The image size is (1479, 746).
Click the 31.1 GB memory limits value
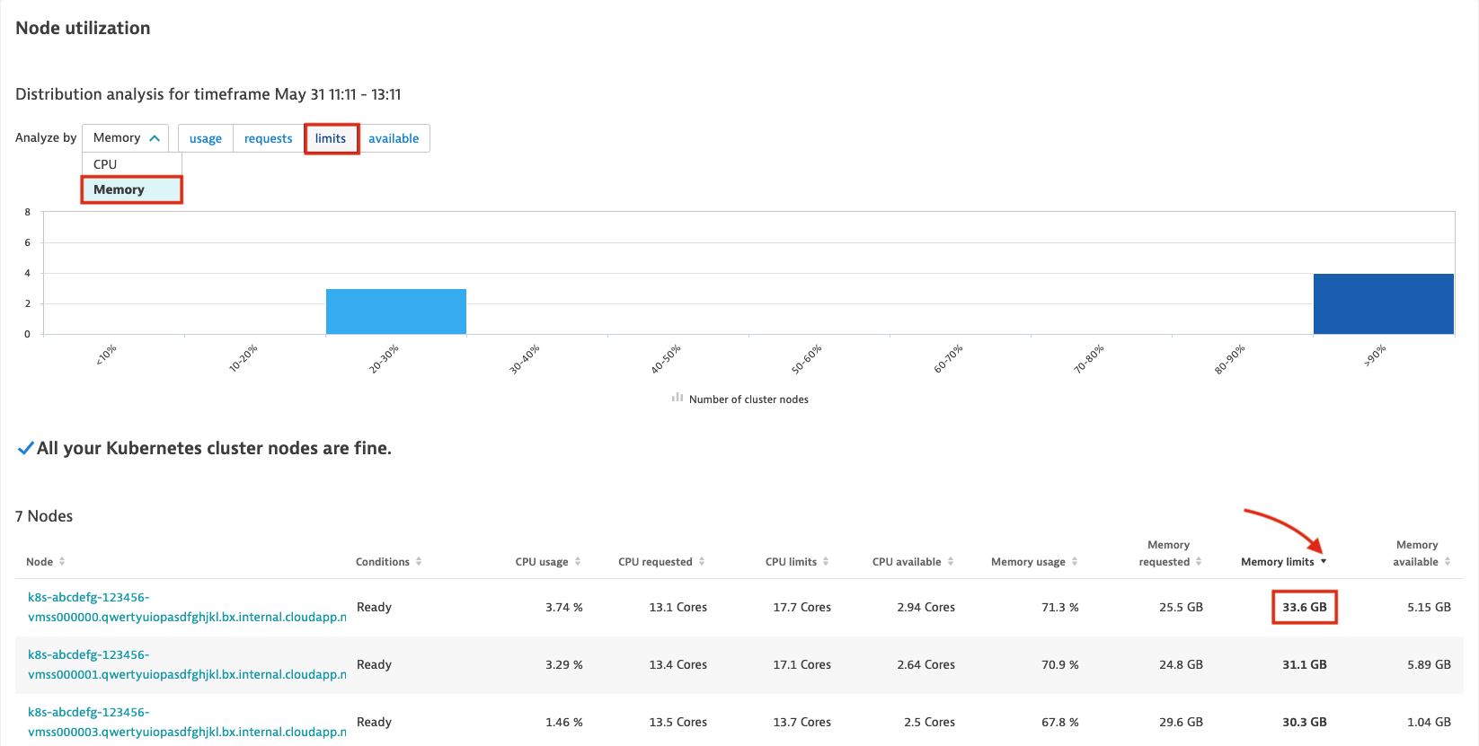tap(1305, 664)
